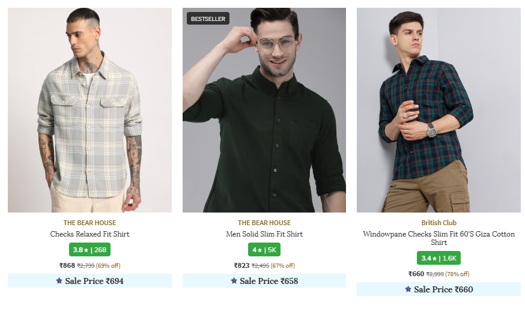
Task: Click the 3.4 star rating badge
Action: [439, 258]
